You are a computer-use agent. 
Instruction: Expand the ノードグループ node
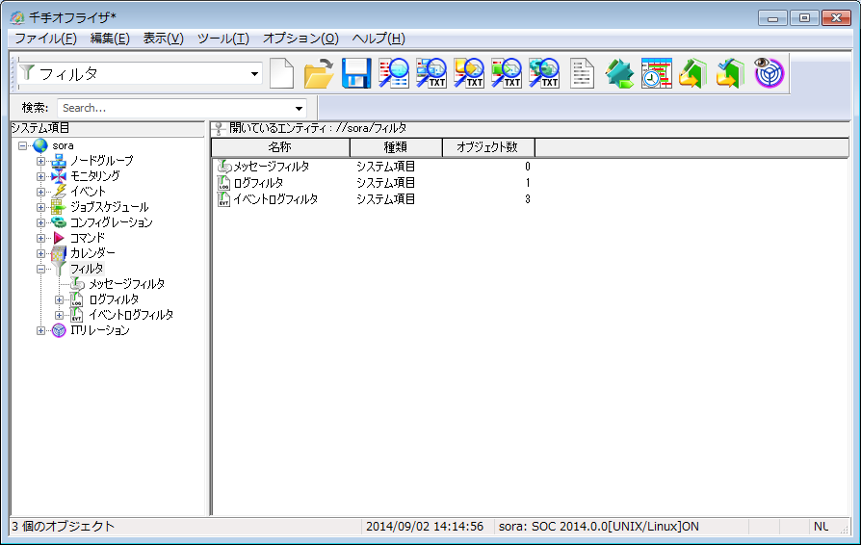40,162
